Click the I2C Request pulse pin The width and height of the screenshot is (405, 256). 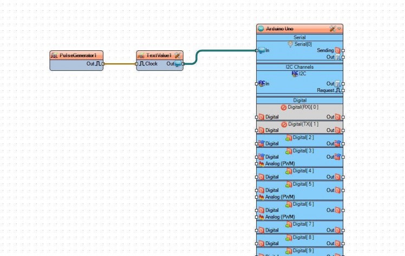tap(338, 90)
